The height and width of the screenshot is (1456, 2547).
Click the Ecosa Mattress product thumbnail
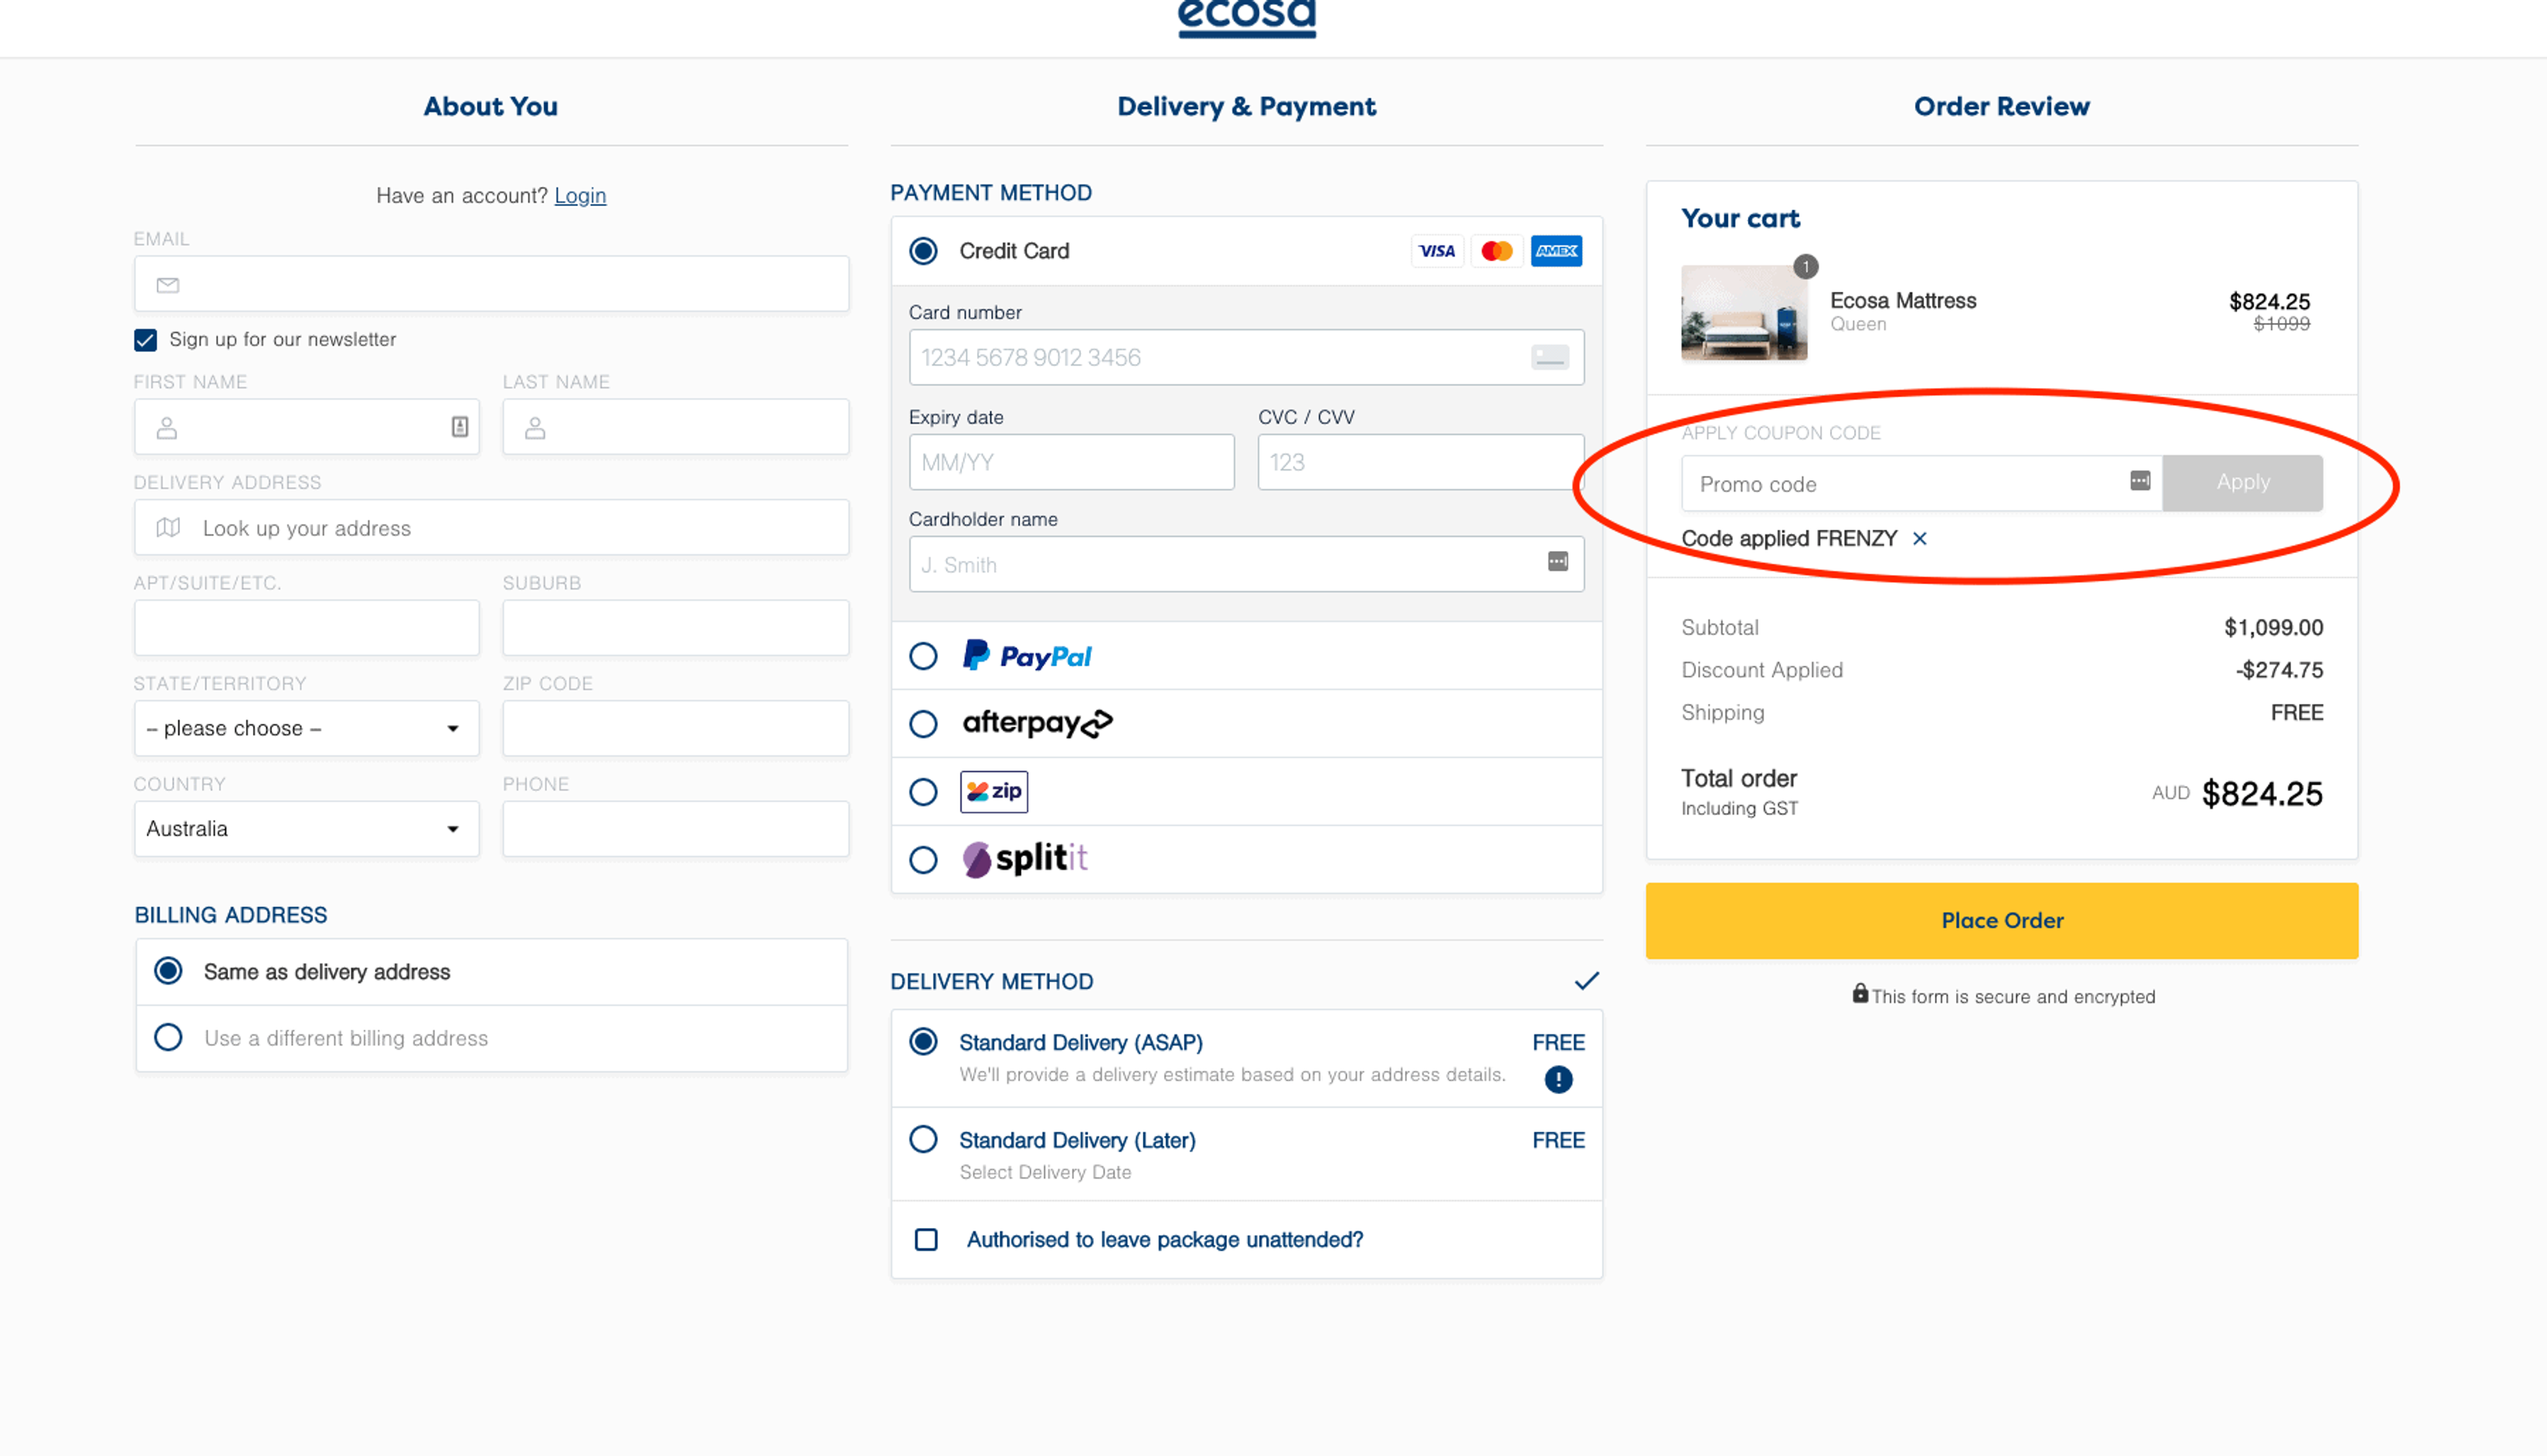[x=1744, y=313]
